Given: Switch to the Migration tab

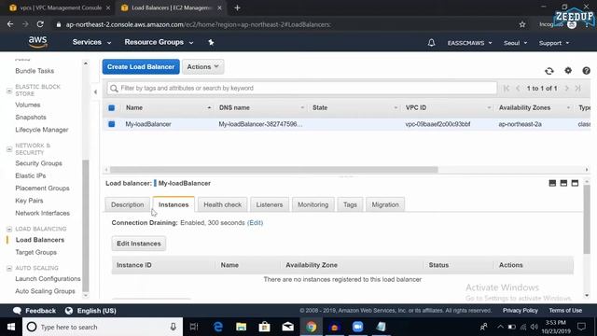Looking at the screenshot, I should click(x=385, y=204).
